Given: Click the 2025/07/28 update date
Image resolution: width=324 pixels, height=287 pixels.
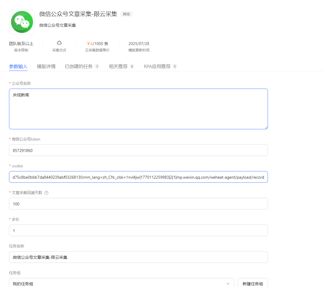Looking at the screenshot, I should tap(139, 44).
